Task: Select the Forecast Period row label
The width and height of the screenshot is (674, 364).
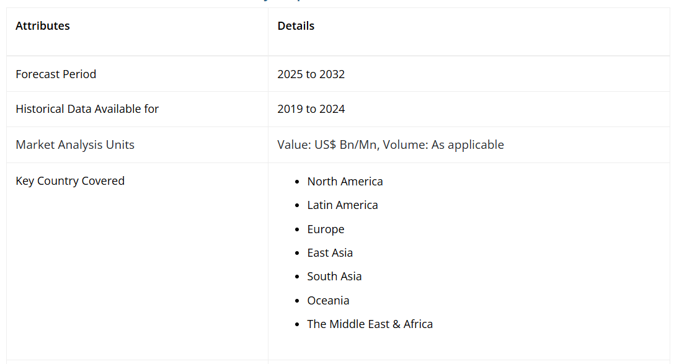Action: 56,74
